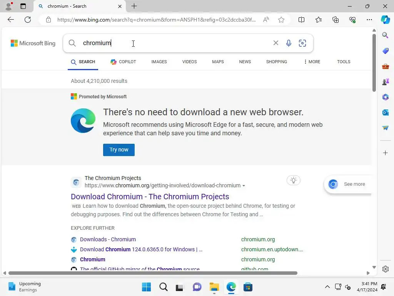Add this page to favorites star

point(281,20)
